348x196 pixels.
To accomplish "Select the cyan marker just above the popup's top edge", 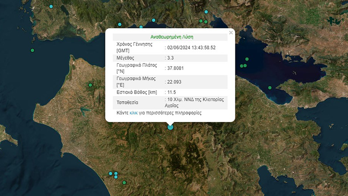I will point(141,27).
